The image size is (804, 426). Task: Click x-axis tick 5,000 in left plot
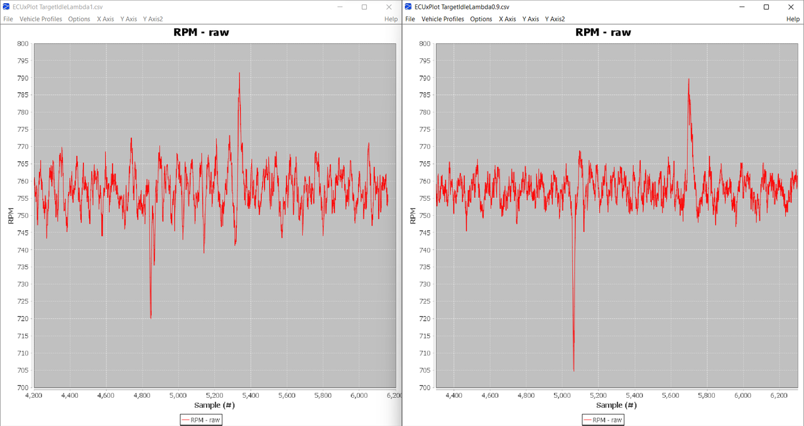178,396
